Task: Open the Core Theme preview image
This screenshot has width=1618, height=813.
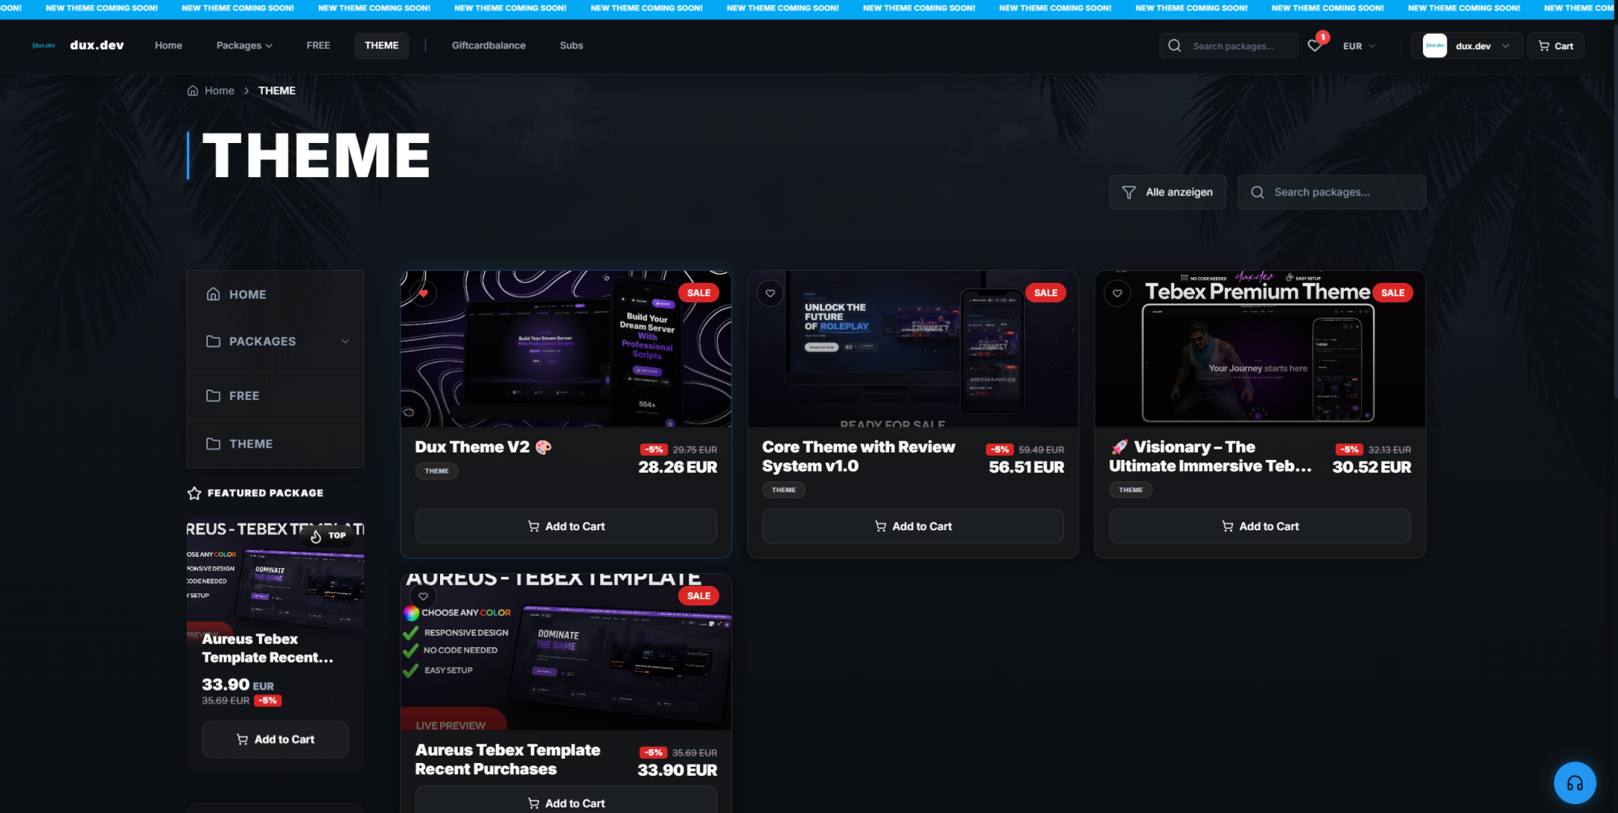Action: tap(913, 349)
